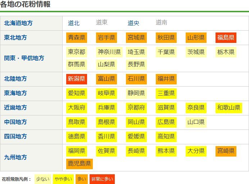
Task: Open 愛知県 in the Tokai row
Action: 77,93
